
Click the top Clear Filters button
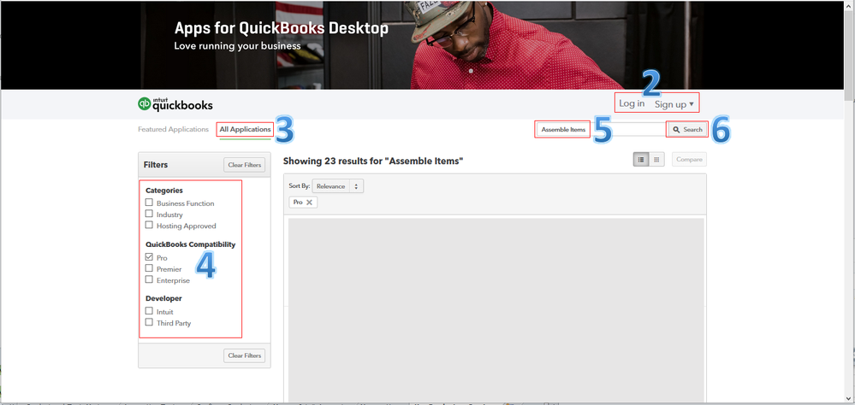click(244, 165)
